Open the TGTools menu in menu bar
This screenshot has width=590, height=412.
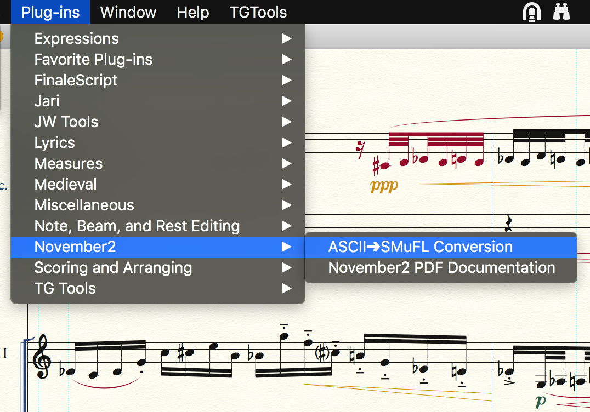[x=258, y=12]
